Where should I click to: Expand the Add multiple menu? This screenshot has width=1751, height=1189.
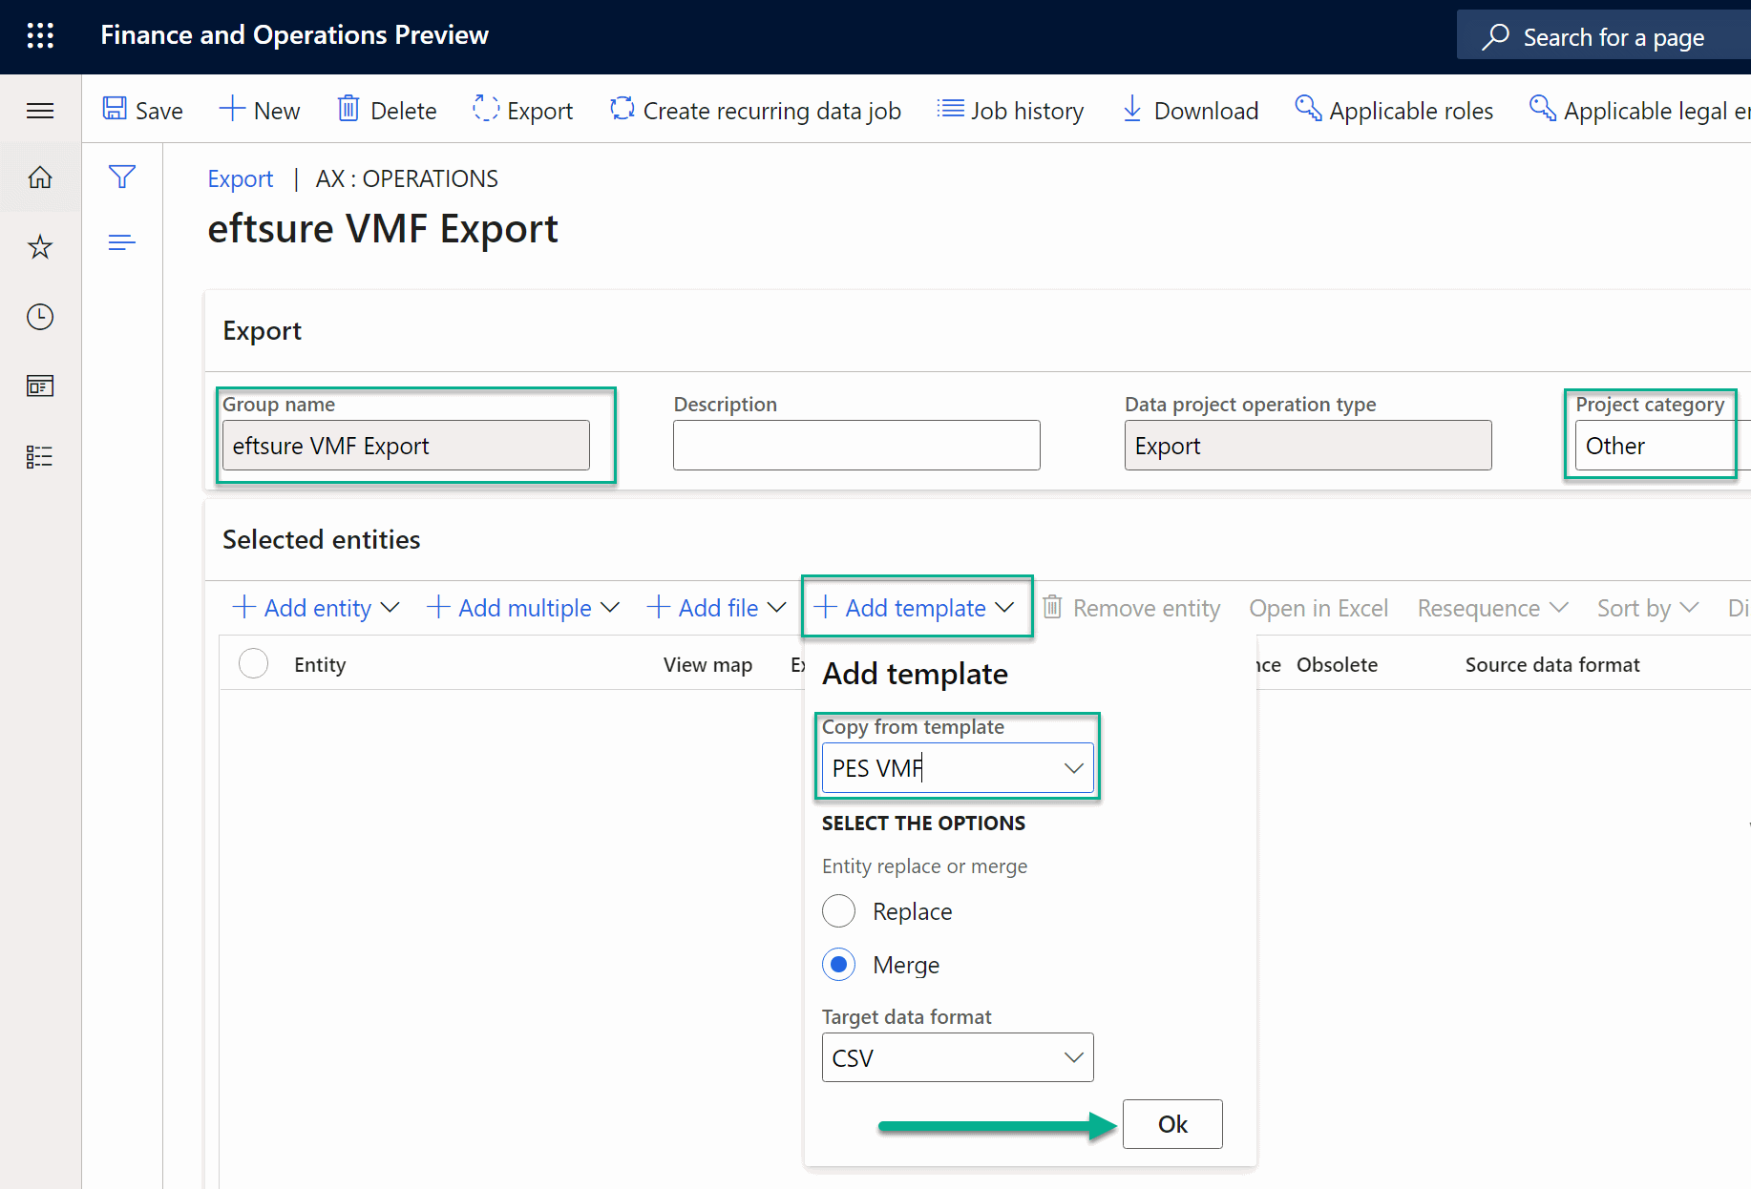pyautogui.click(x=523, y=608)
